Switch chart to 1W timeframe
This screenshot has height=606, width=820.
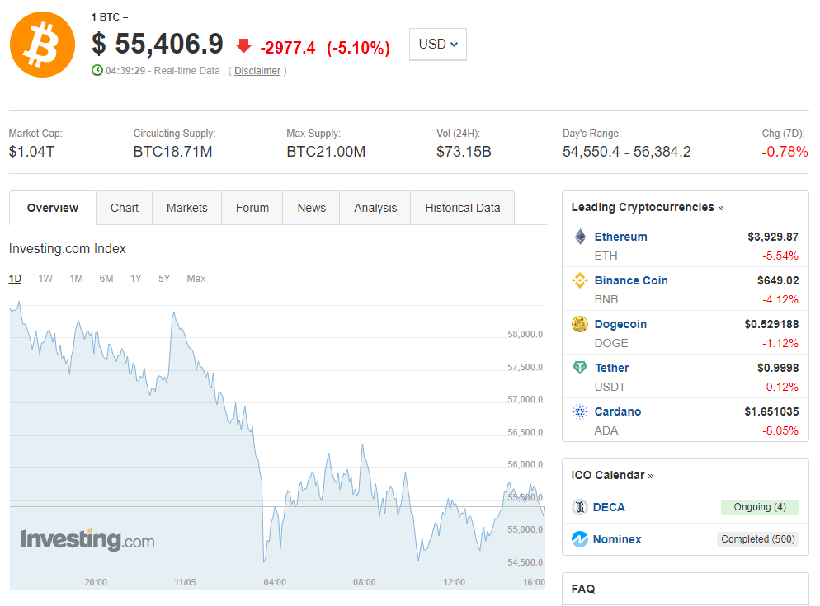[x=45, y=279]
